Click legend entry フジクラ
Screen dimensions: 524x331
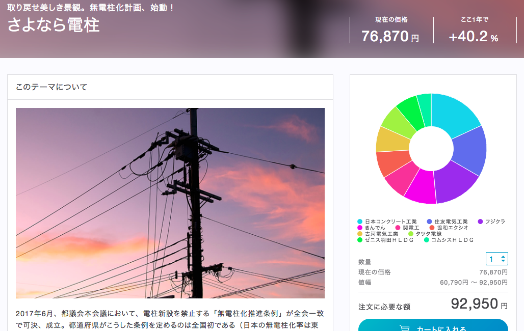tap(491, 222)
